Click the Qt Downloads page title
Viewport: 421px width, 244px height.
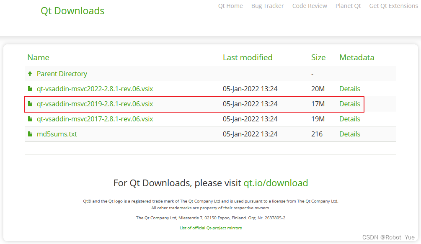(x=72, y=11)
